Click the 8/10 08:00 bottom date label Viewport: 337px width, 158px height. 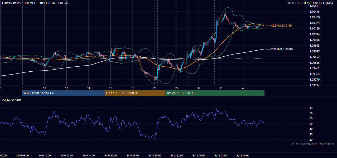tap(22, 156)
